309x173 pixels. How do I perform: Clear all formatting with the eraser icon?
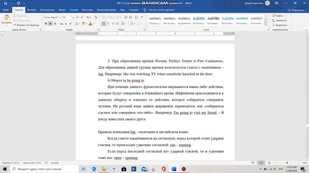click(96, 17)
